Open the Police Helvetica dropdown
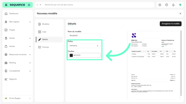 84,46
